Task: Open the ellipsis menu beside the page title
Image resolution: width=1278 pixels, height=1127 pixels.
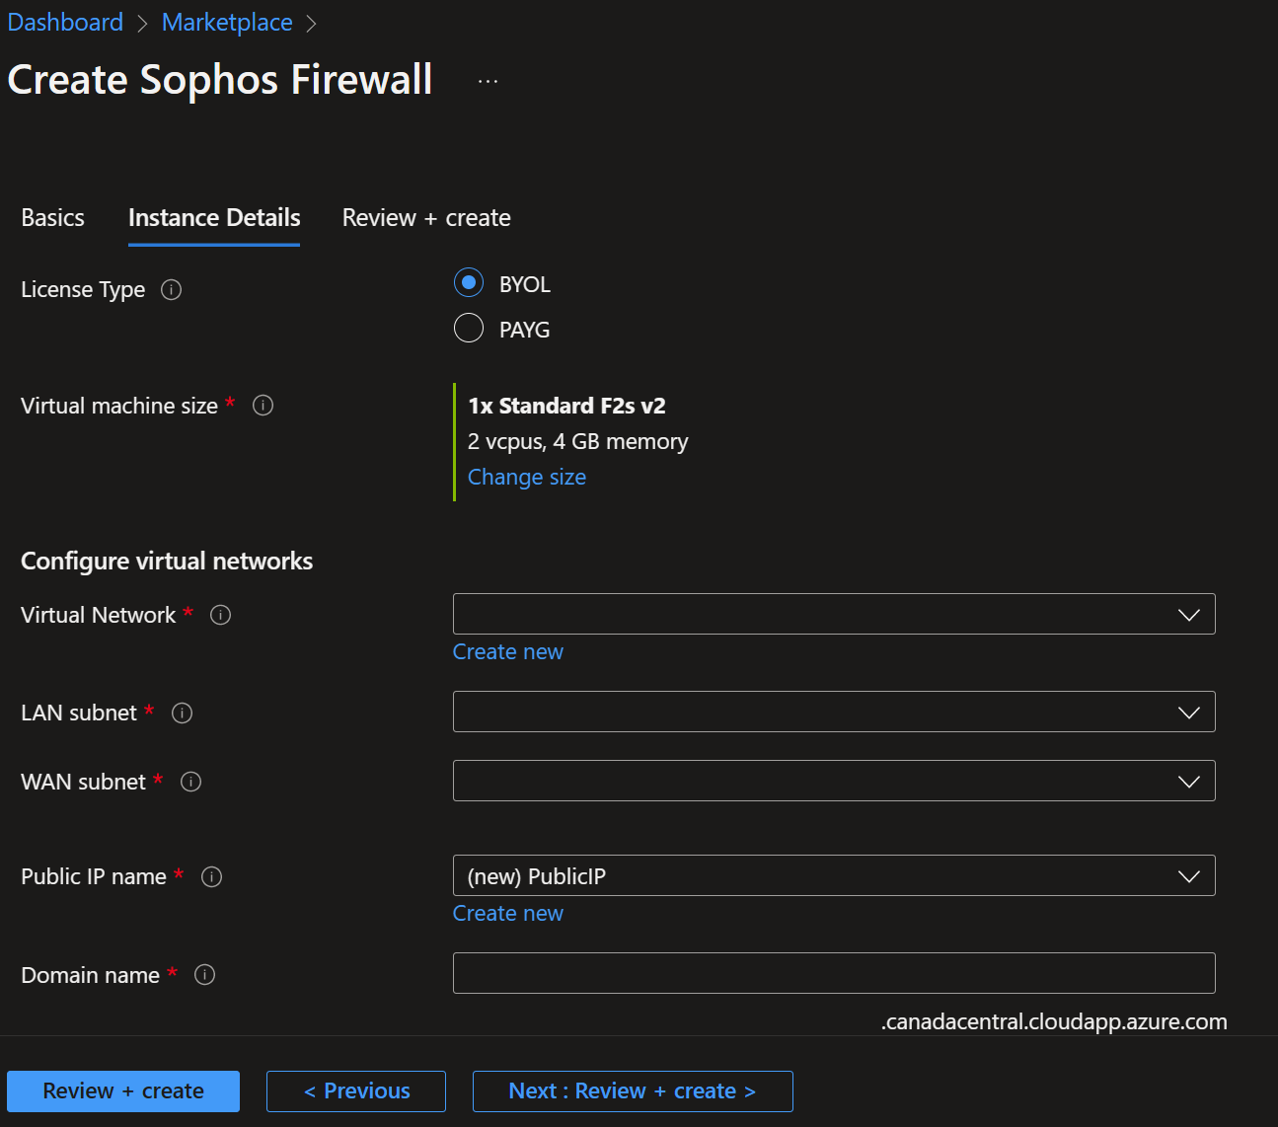Action: point(488,81)
